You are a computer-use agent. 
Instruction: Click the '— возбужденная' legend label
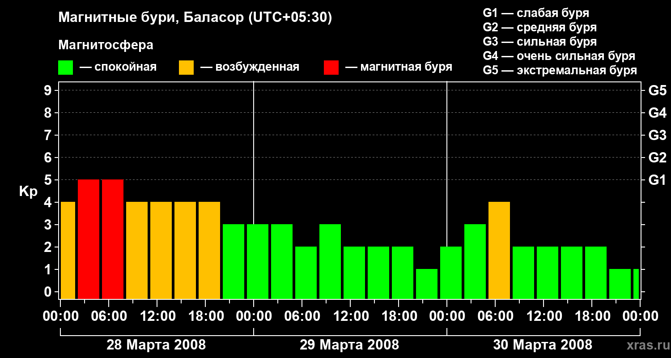click(250, 67)
